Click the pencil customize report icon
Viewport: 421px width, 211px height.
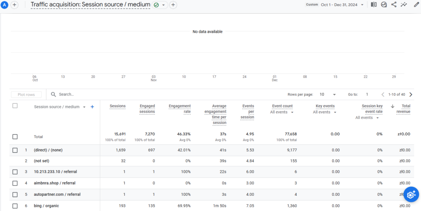416,5
